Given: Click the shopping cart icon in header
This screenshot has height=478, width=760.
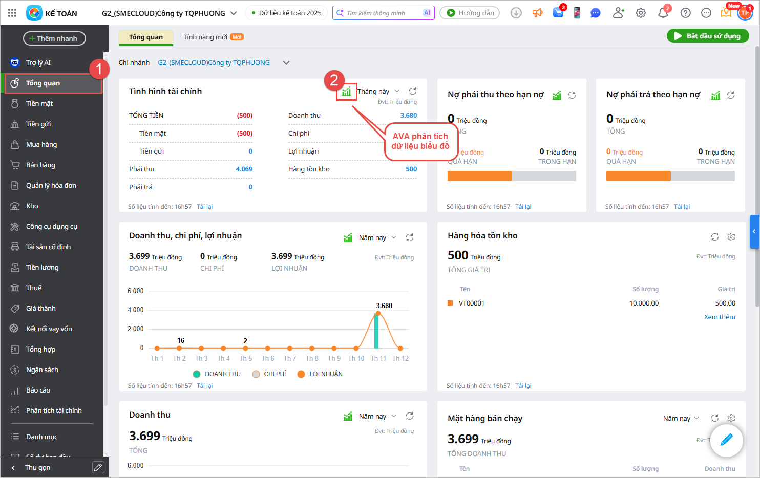Looking at the screenshot, I should click(558, 13).
